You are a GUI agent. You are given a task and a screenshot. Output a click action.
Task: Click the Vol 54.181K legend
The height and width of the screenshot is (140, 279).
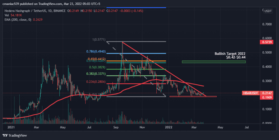13,15
